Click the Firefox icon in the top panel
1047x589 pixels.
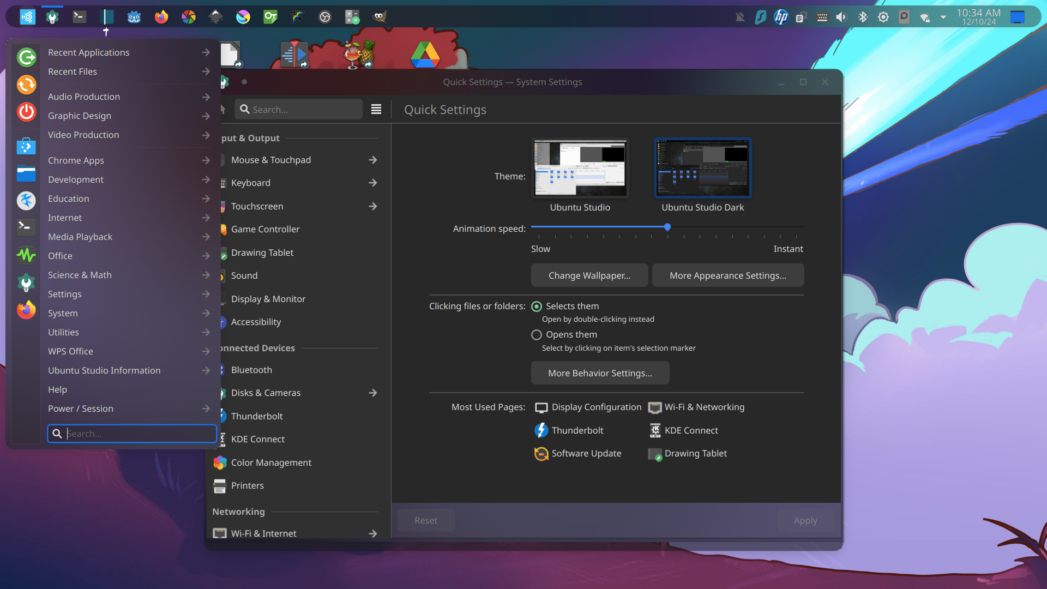tap(161, 17)
